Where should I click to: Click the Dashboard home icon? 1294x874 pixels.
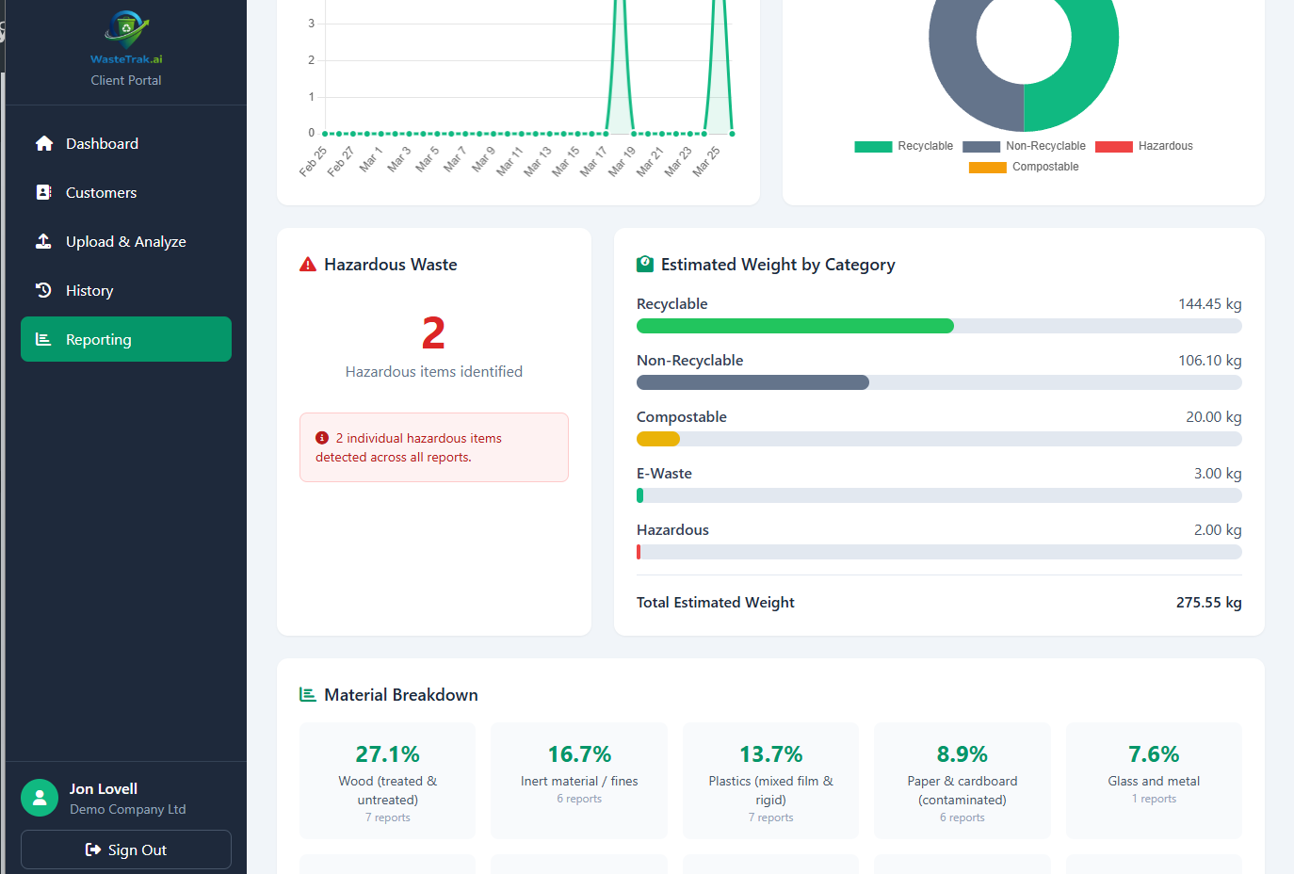tap(44, 143)
